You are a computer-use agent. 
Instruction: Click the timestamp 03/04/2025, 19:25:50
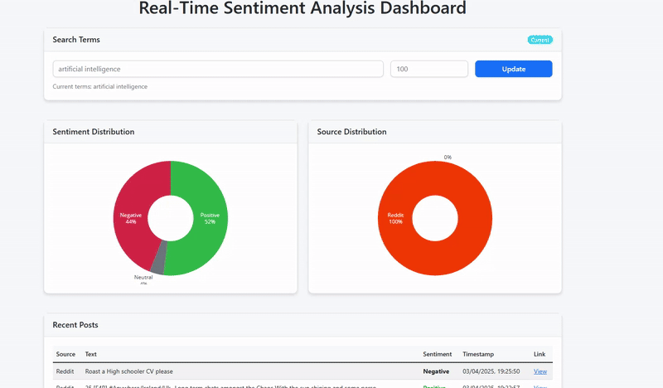click(x=491, y=371)
